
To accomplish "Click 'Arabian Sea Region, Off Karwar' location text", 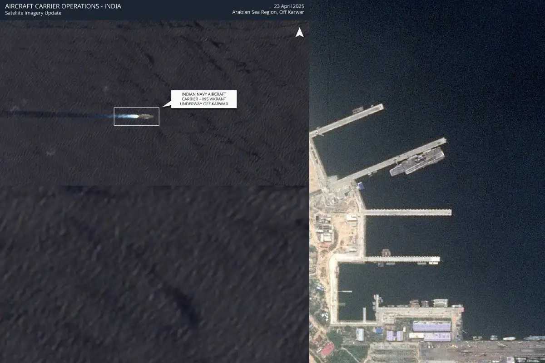I will (x=268, y=12).
